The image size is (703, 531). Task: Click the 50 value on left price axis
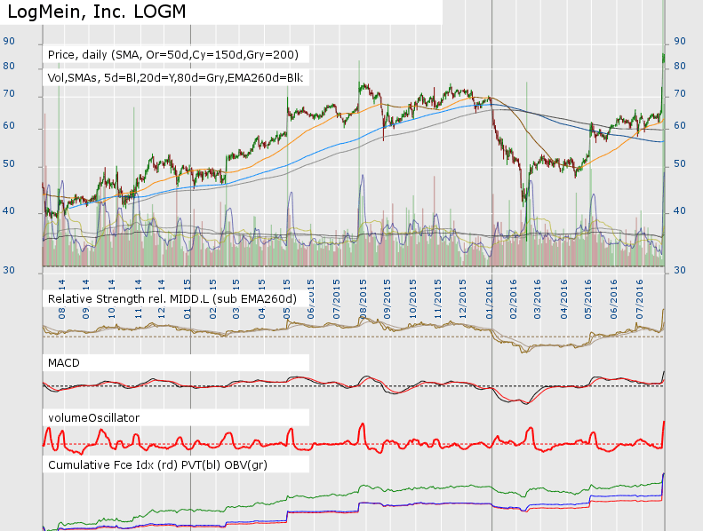[9, 163]
